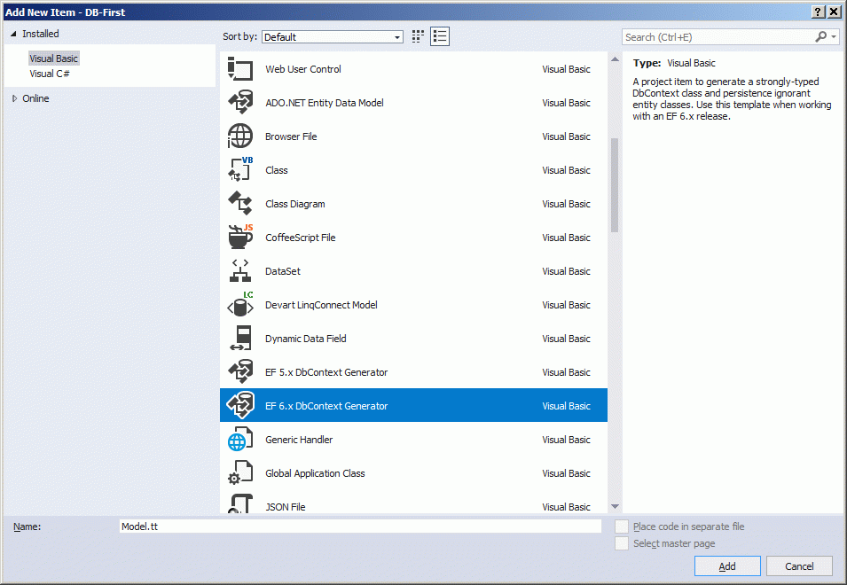The image size is (847, 585).
Task: Collapse the Installed tree node
Action: click(13, 34)
